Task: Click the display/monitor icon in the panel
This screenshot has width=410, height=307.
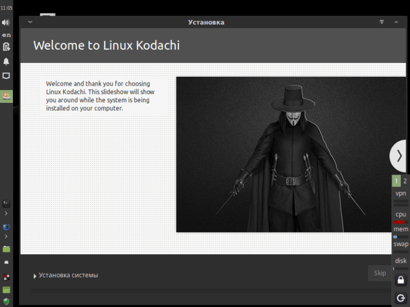Action: [x=6, y=76]
